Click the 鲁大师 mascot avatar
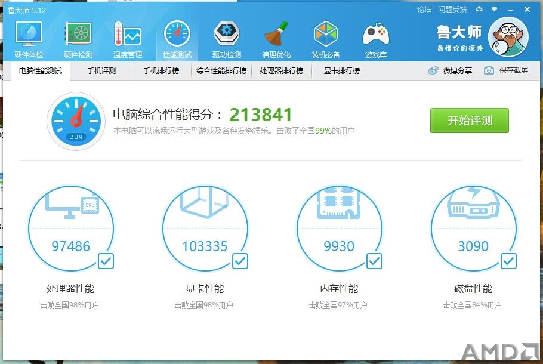Image resolution: width=543 pixels, height=364 pixels. 508,37
